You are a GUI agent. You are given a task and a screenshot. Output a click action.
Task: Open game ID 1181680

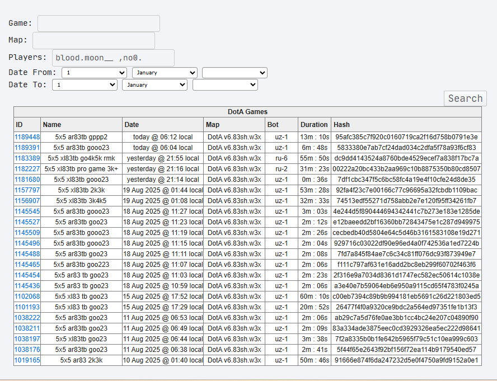pos(27,180)
